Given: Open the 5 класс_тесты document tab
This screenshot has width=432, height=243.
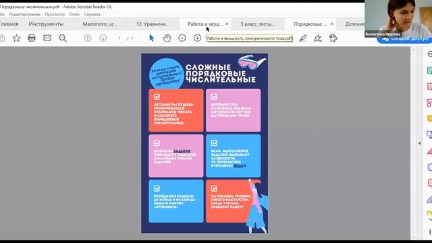Looking at the screenshot, I should [258, 24].
